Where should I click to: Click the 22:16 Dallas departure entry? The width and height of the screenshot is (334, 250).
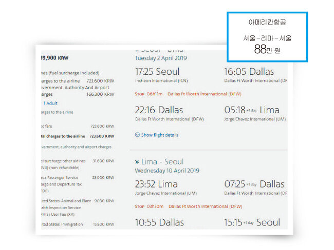point(159,110)
